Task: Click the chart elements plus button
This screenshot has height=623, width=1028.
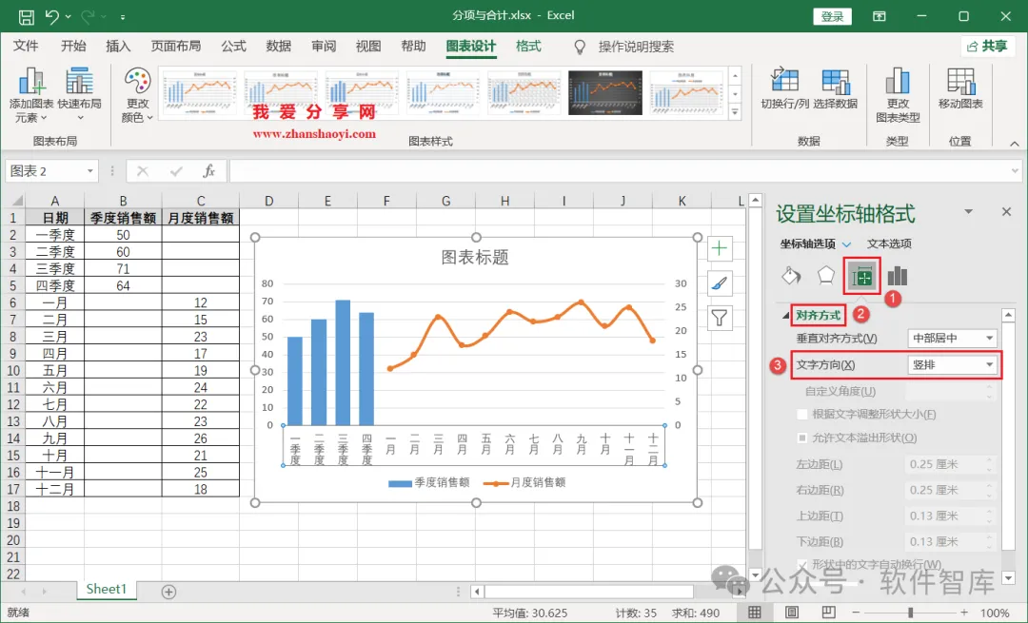Action: coord(720,248)
